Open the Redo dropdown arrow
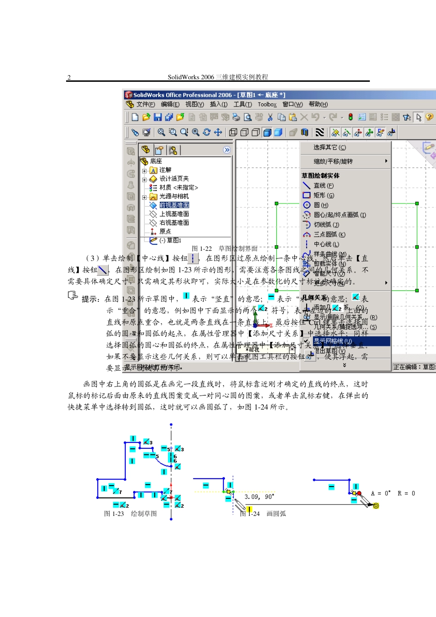 tap(342, 117)
